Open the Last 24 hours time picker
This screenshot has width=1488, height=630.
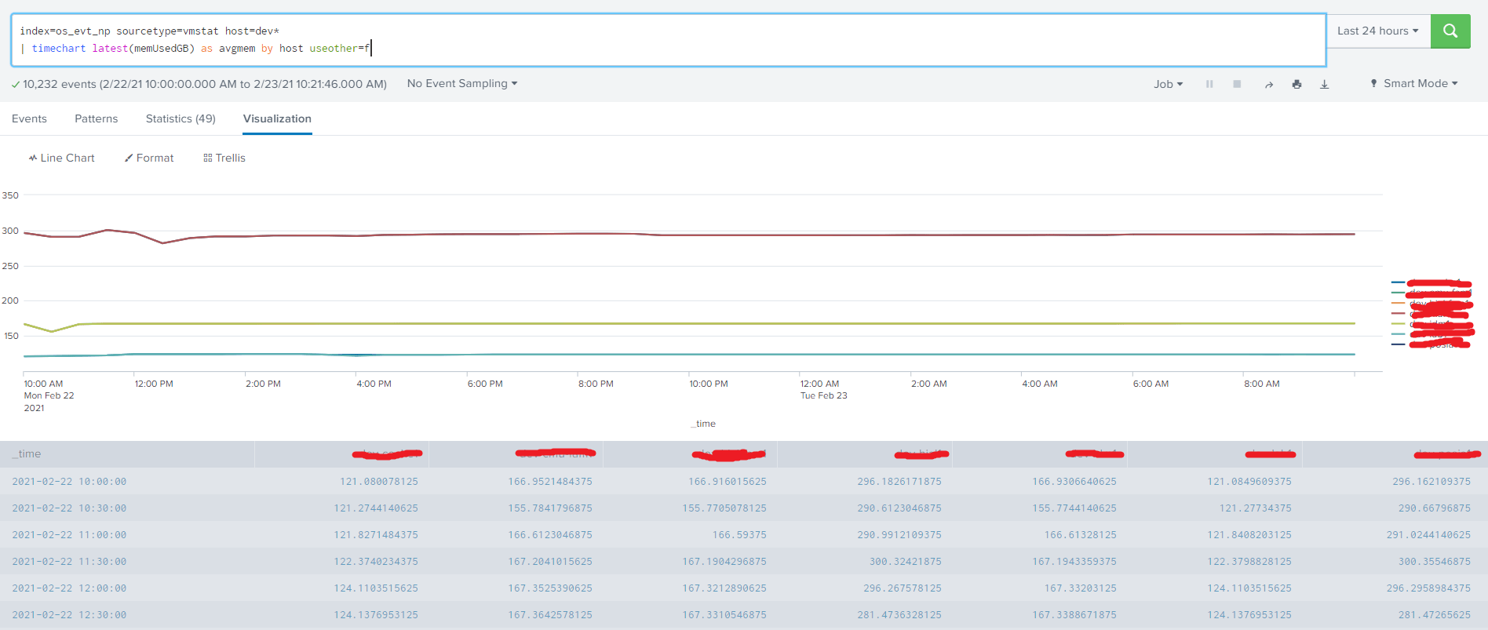1378,31
